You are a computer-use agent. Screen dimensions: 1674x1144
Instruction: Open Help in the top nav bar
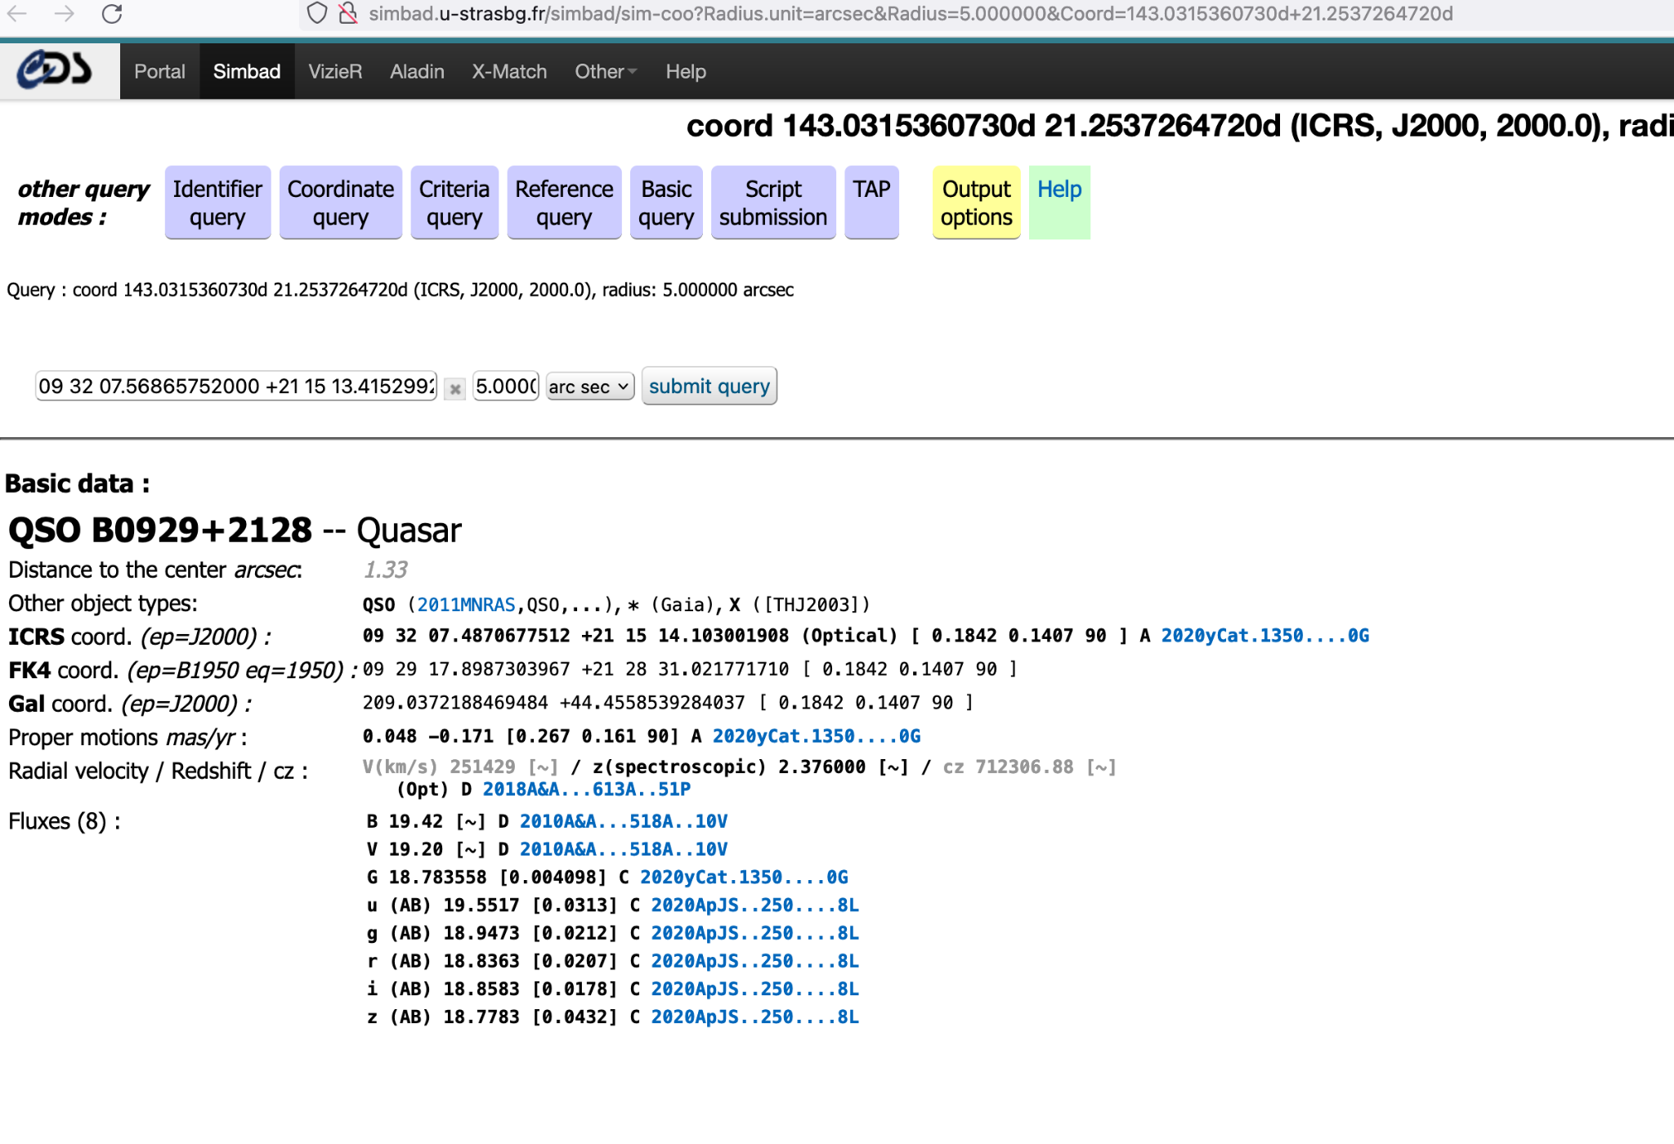pos(686,72)
